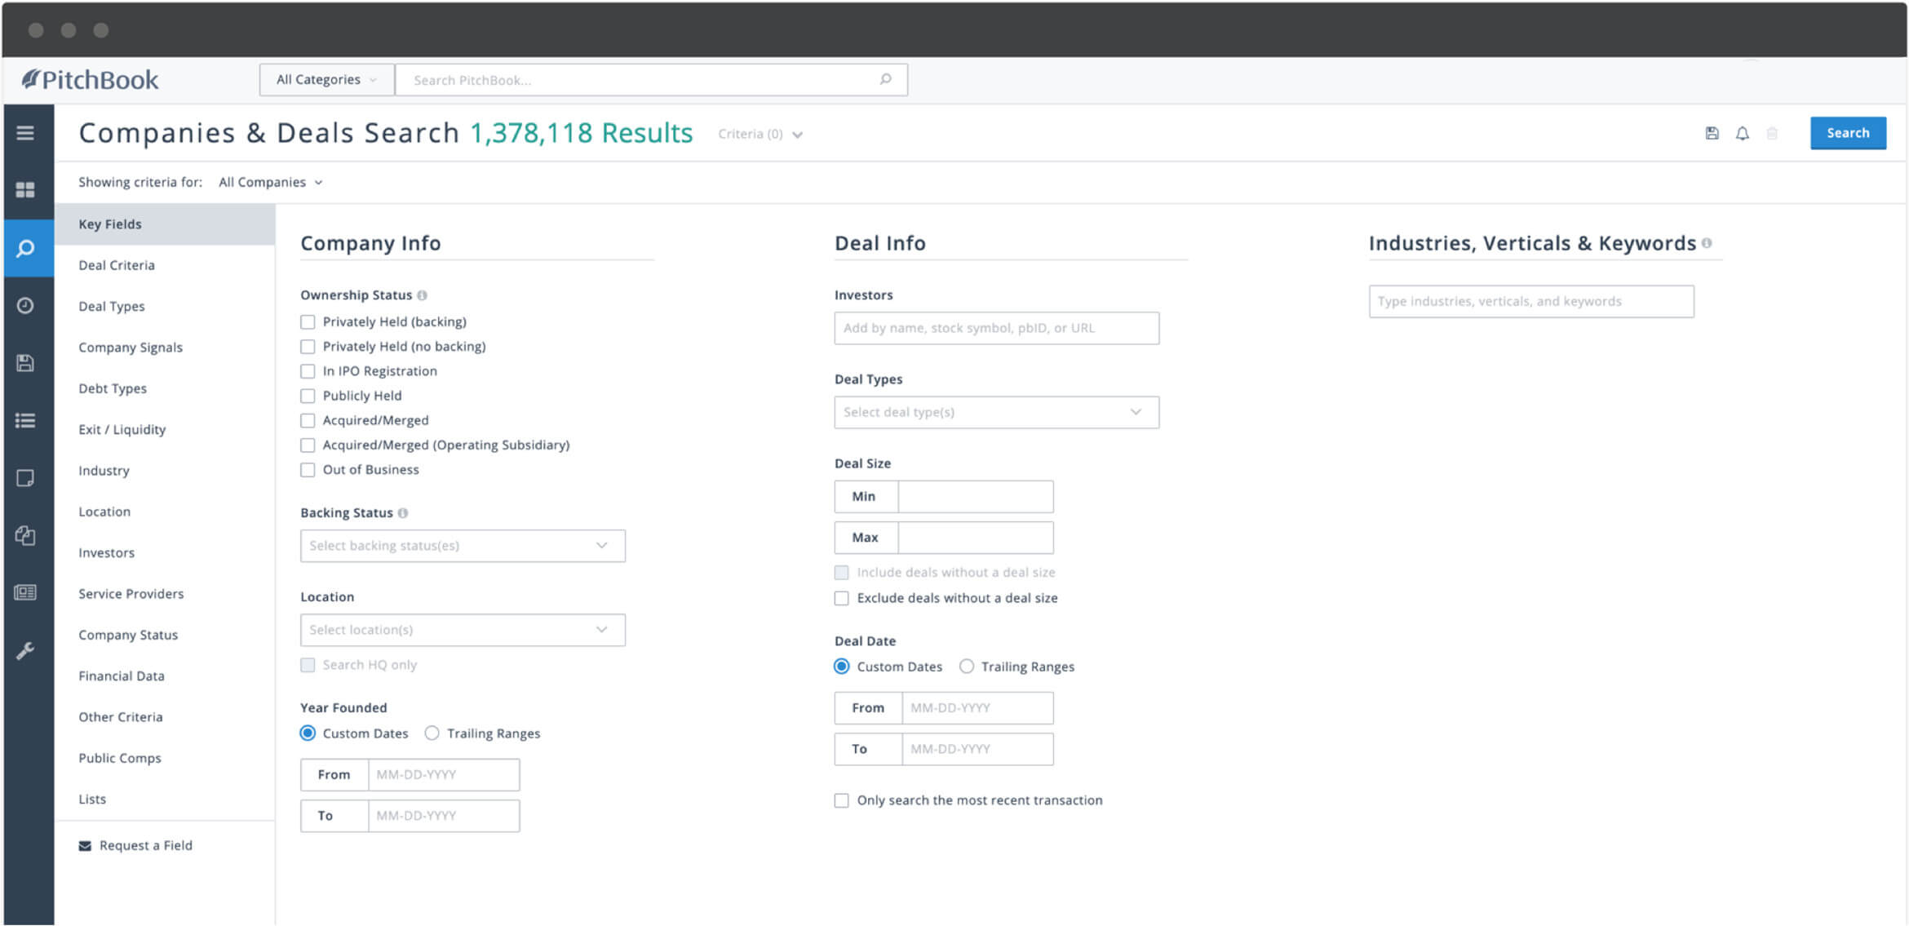Image resolution: width=1909 pixels, height=926 pixels.
Task: Select Financial Data in the criteria list
Action: pos(122,676)
